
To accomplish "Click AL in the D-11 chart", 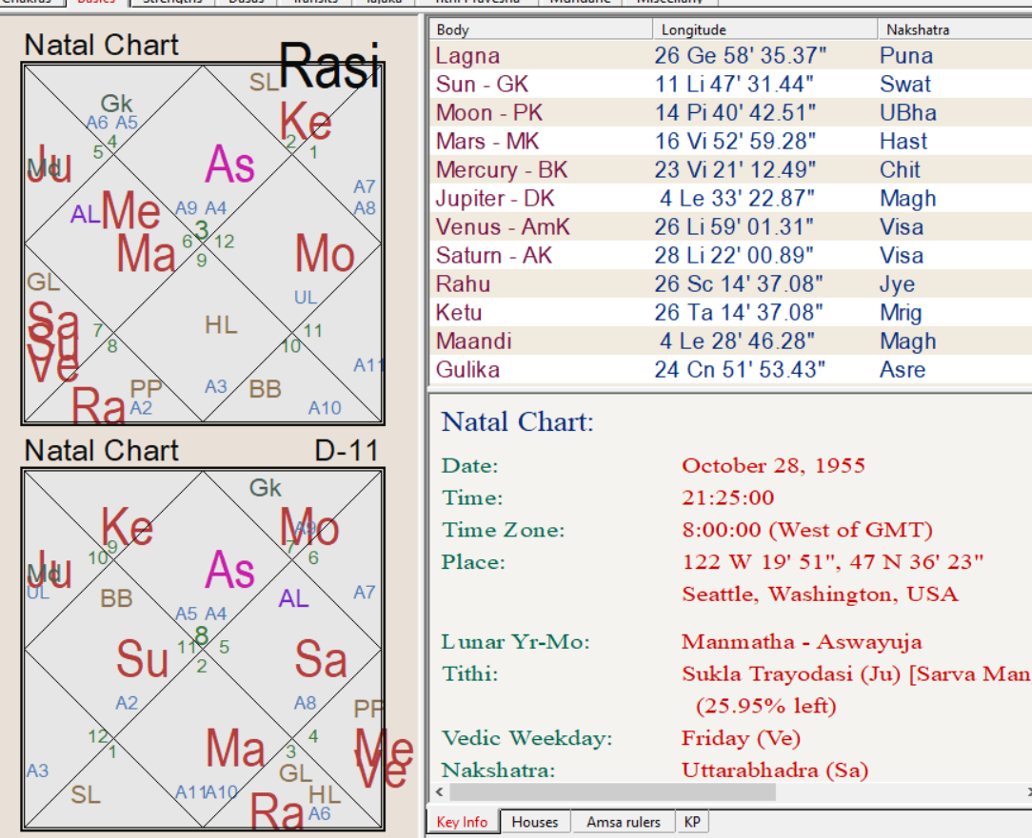I will click(x=293, y=598).
